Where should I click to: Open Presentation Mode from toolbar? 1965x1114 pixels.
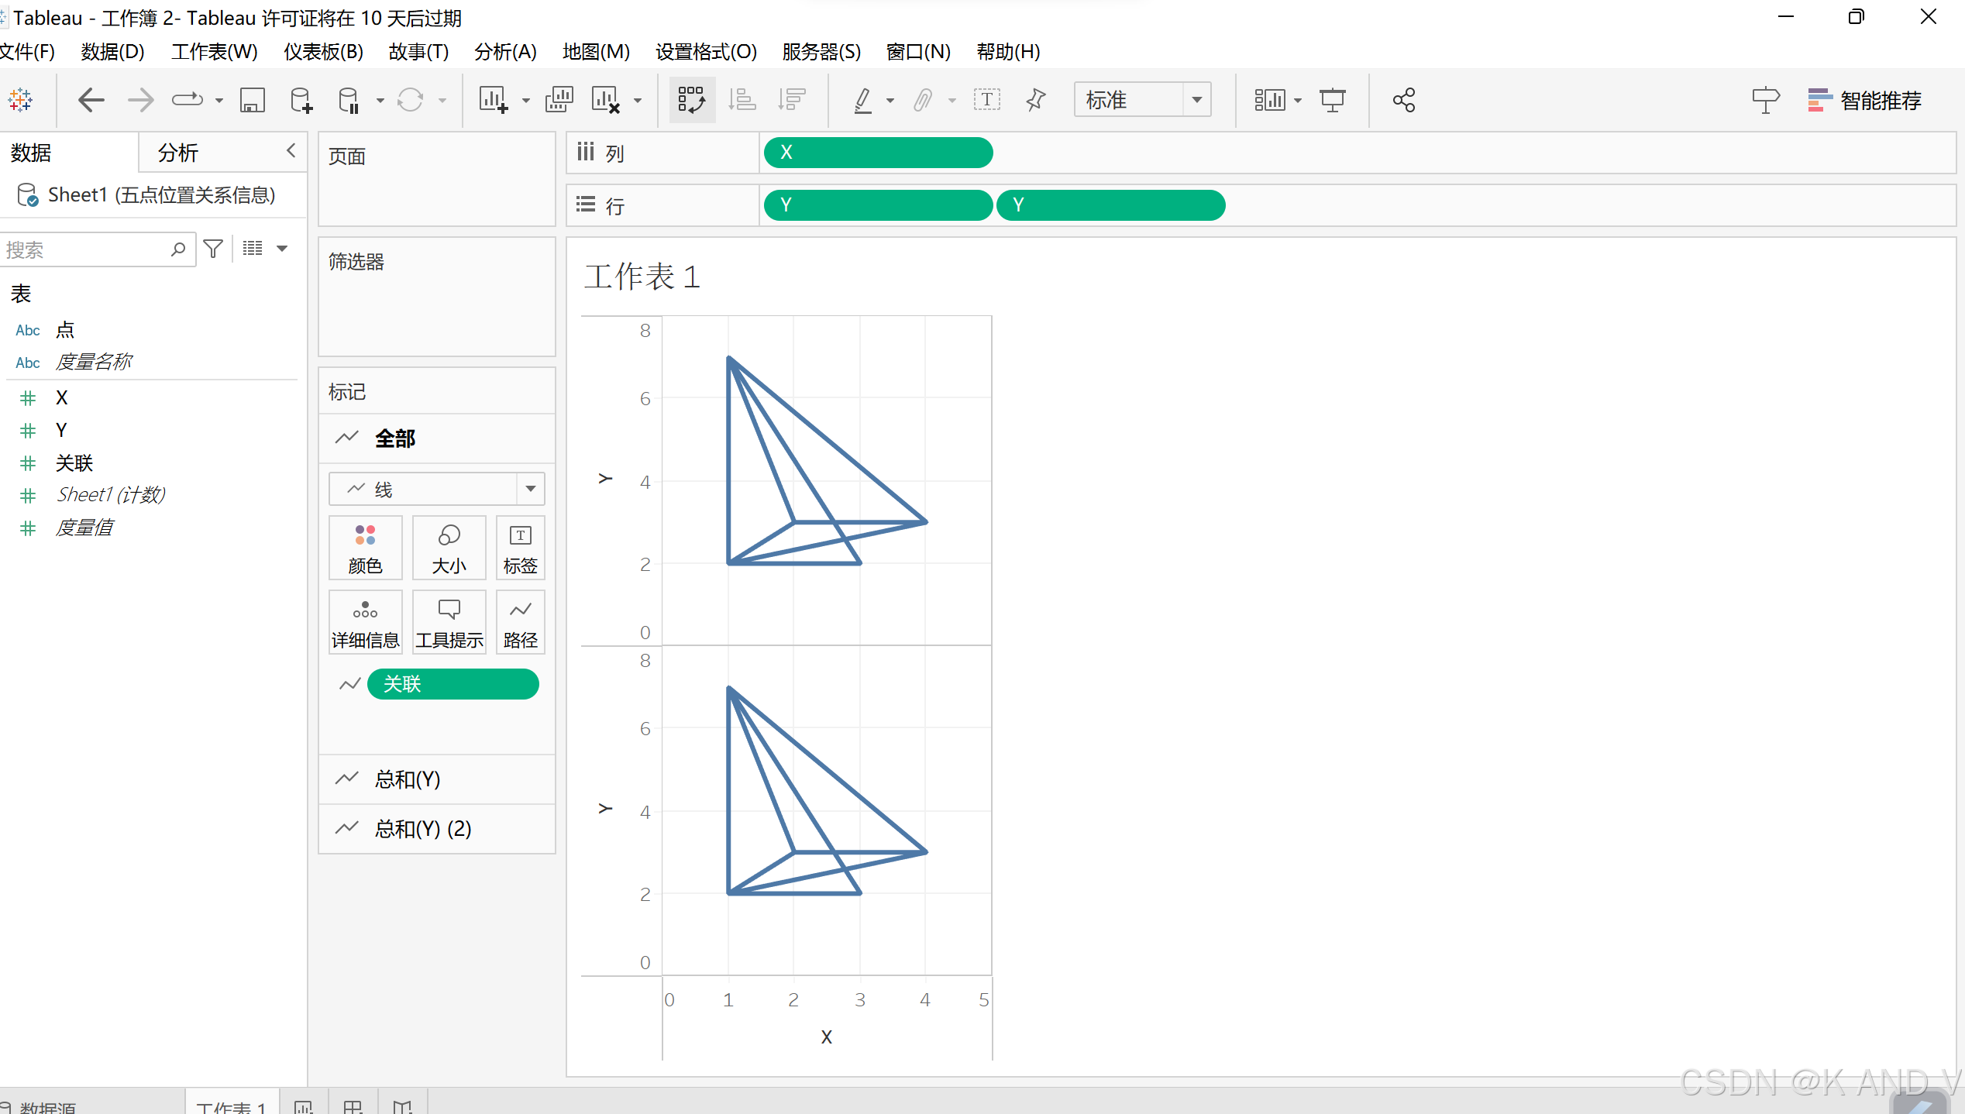[x=1333, y=100]
